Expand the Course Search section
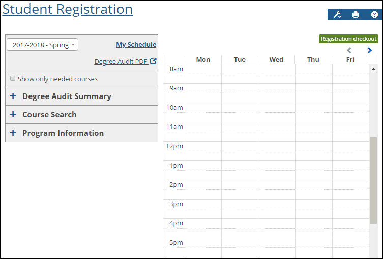The height and width of the screenshot is (259, 383). pyautogui.click(x=81, y=115)
